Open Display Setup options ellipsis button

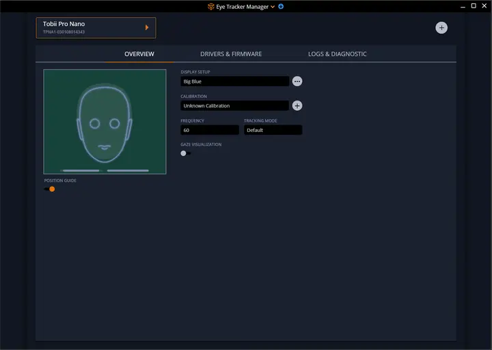[x=297, y=81]
